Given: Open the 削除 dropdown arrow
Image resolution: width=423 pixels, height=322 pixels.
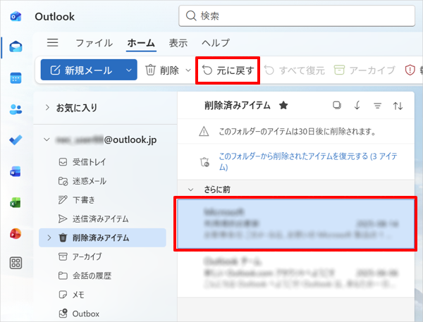Looking at the screenshot, I should tap(188, 70).
